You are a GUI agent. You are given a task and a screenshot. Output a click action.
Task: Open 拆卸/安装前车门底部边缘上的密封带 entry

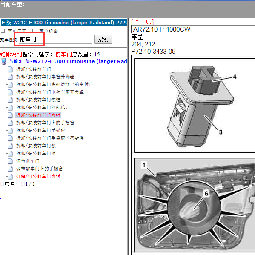[54, 84]
